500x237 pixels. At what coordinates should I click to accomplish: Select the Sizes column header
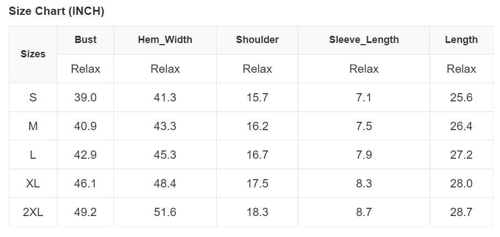coord(33,54)
